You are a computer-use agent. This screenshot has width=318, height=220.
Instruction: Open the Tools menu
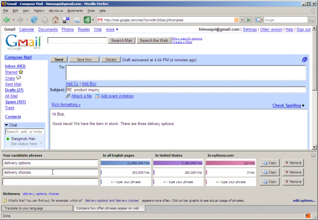tap(91, 10)
